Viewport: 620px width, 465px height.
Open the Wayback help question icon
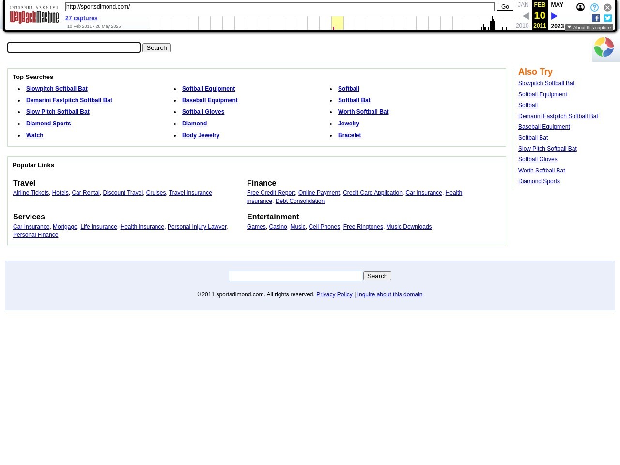[x=594, y=8]
